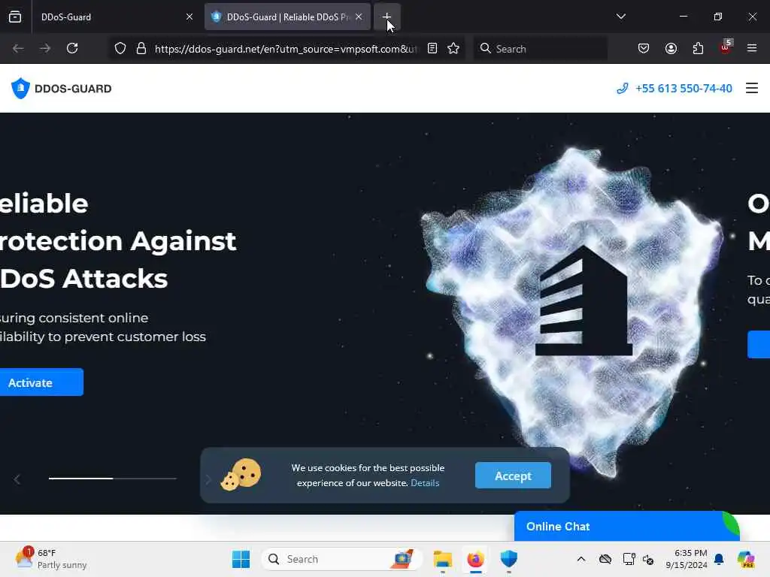Show hidden system tray icons
This screenshot has height=577, width=770.
(x=581, y=559)
